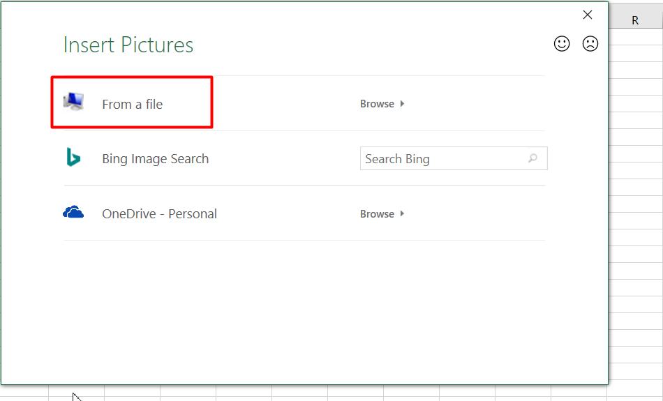663x401 pixels.
Task: Select the Bing logo icon
Action: point(73,157)
